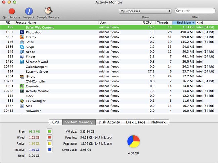Image resolution: width=218 pixels, height=163 pixels.
Task: Sort by Process Name column header
Action: 56,23
